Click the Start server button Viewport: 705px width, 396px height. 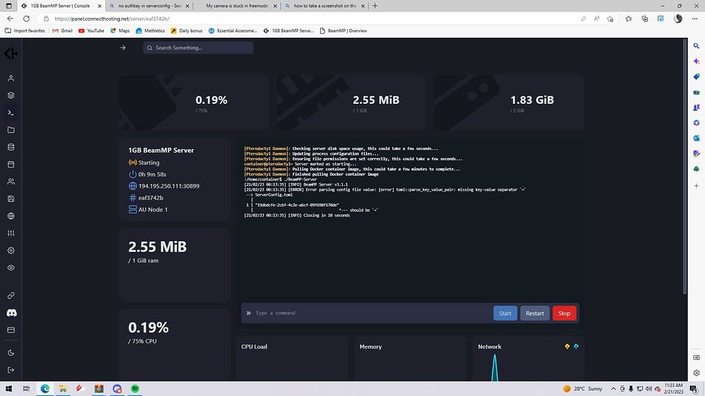click(505, 313)
